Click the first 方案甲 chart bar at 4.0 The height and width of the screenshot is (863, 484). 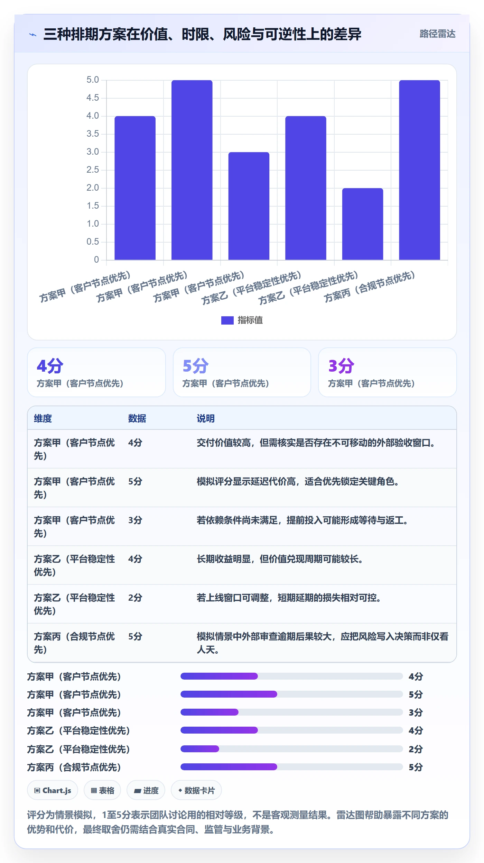(135, 188)
